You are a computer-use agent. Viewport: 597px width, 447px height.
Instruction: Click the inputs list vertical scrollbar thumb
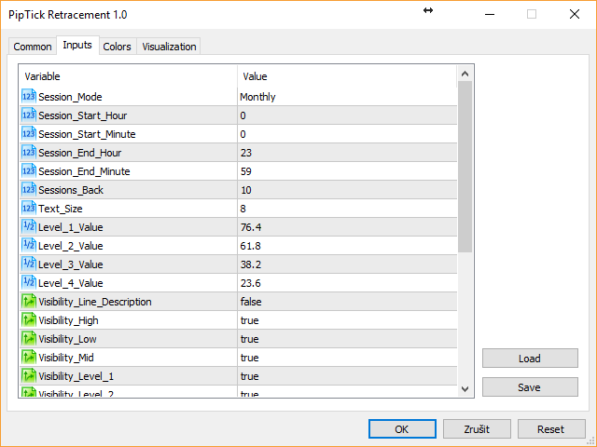tap(465, 167)
